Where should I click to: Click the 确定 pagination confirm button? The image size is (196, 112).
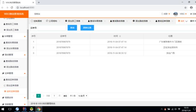tap(65, 96)
